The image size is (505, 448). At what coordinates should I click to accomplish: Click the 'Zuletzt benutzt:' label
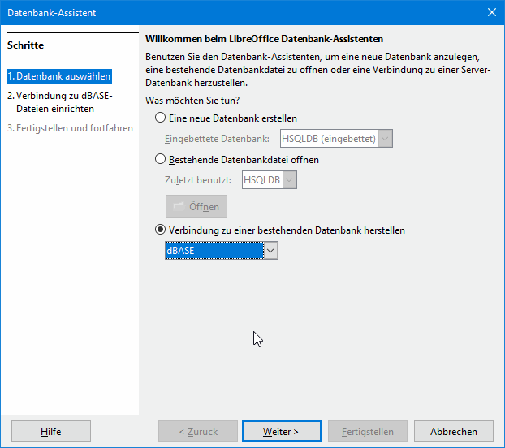tap(198, 180)
